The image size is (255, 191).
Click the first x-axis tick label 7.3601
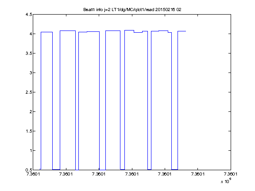pos(33,174)
